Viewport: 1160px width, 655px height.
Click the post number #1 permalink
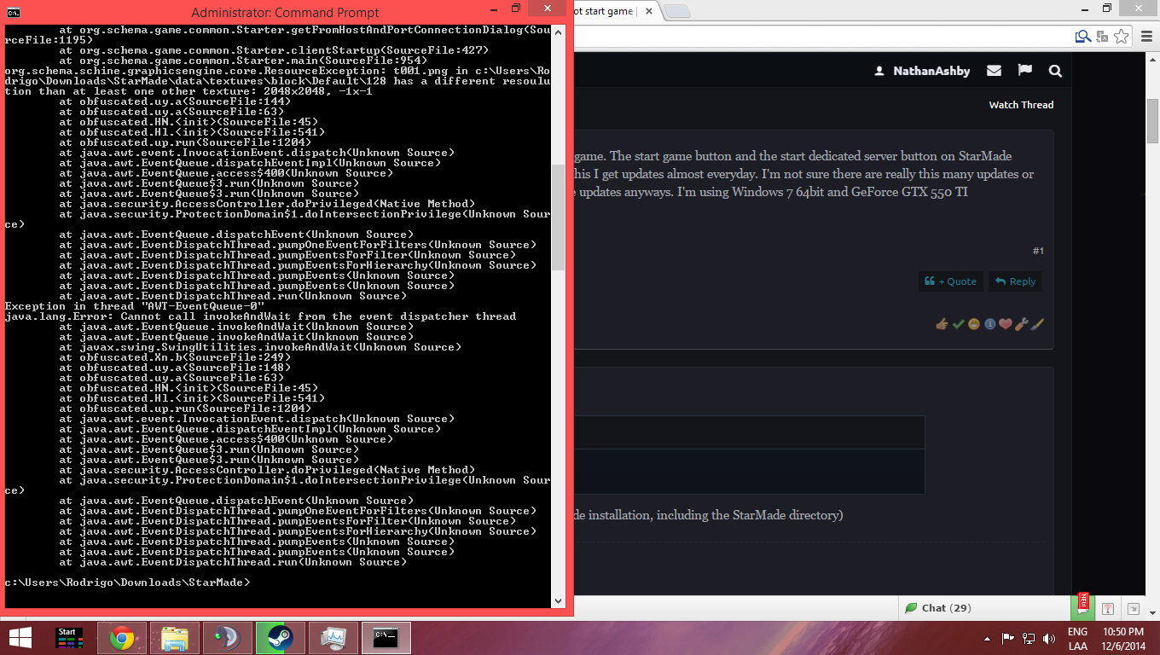[x=1038, y=251]
